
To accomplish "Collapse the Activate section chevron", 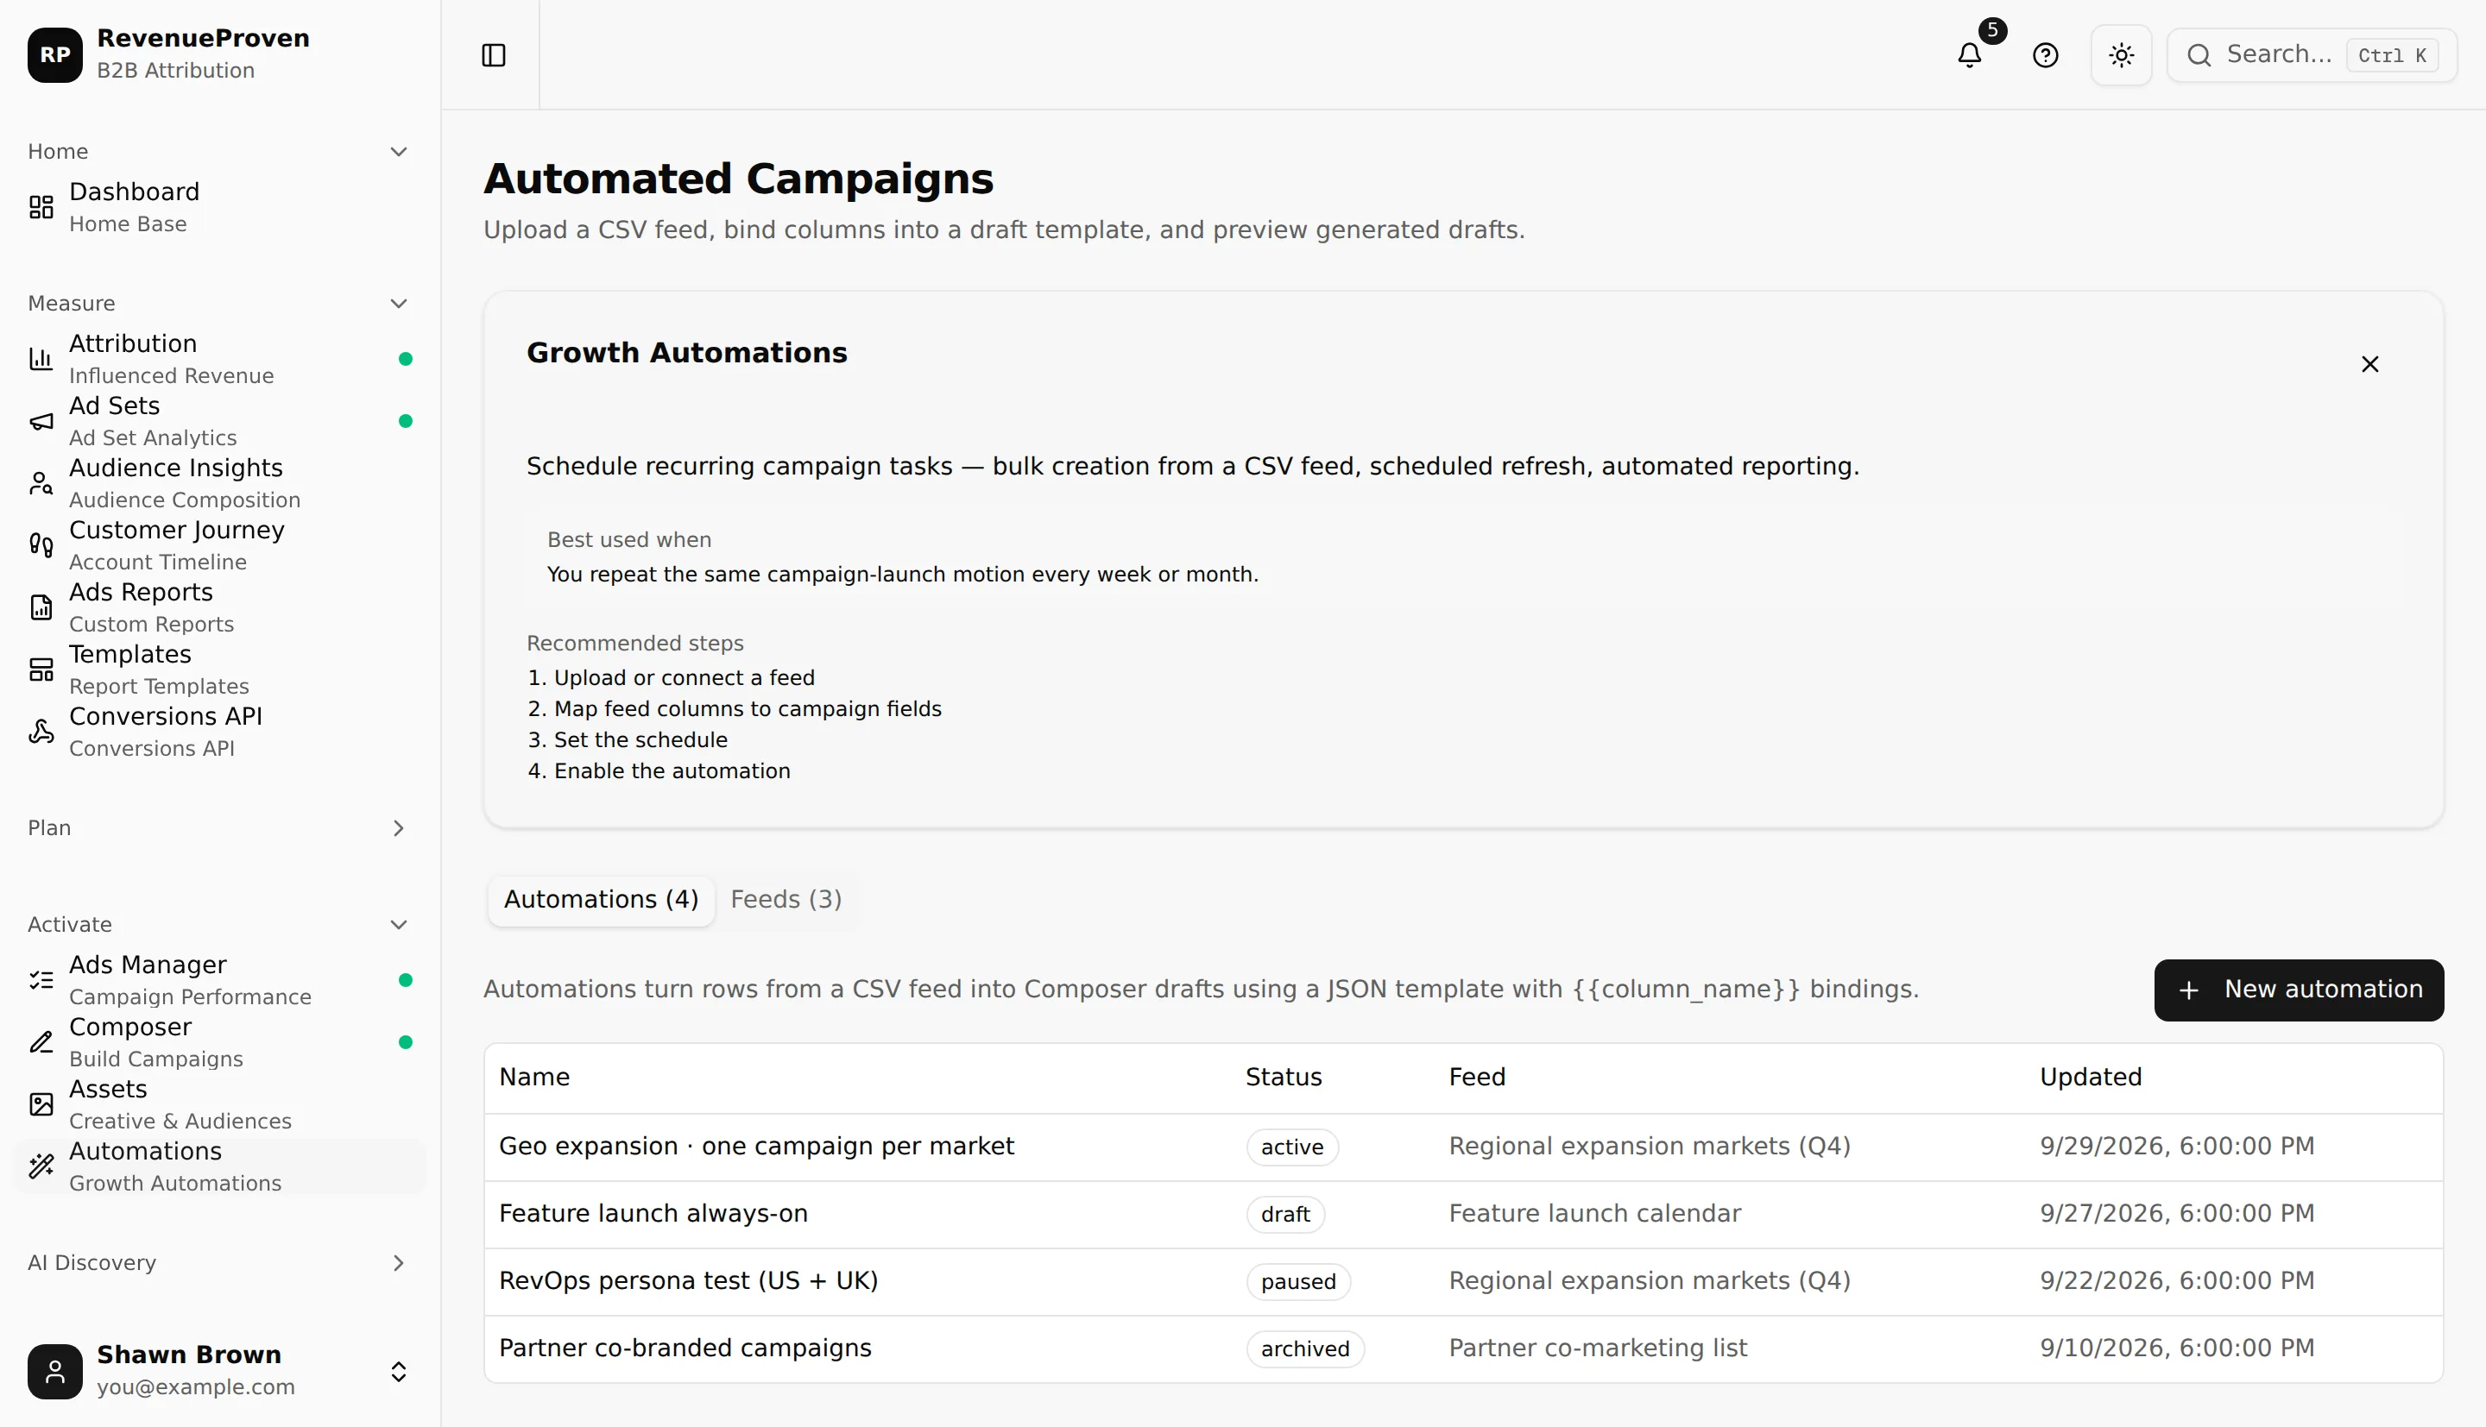I will 398,925.
